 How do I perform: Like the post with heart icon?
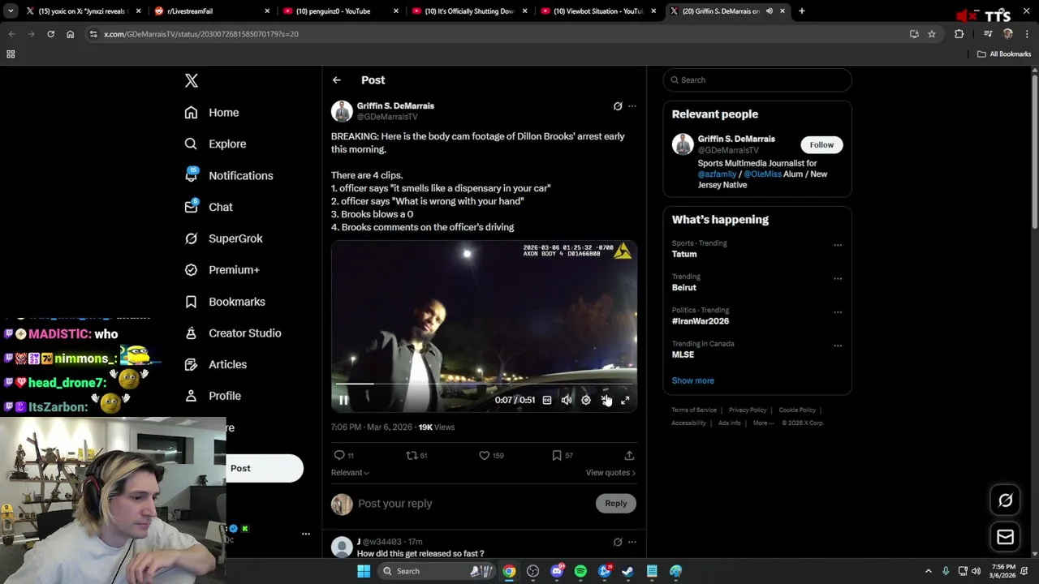[491, 455]
